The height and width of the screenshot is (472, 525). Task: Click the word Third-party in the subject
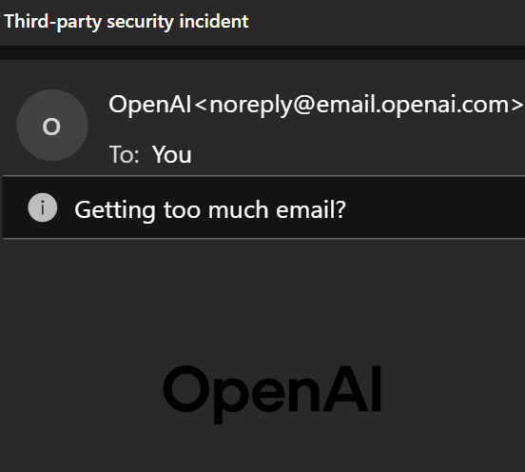52,22
